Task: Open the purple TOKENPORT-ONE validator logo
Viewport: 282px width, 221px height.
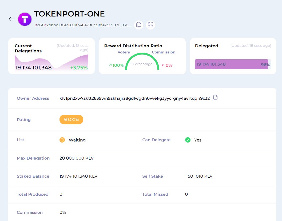Action: point(25,19)
